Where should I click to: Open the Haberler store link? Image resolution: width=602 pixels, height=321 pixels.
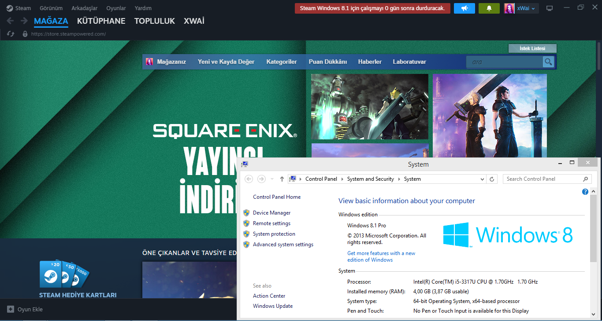tap(370, 62)
